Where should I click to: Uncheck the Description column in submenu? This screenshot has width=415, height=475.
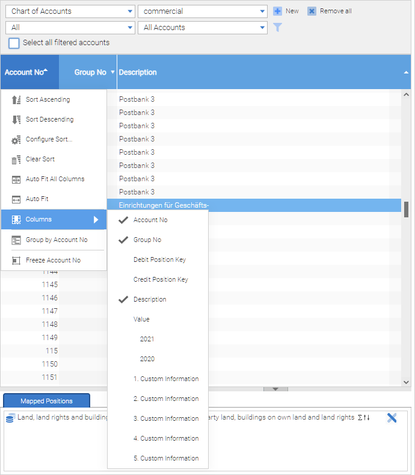(x=150, y=299)
